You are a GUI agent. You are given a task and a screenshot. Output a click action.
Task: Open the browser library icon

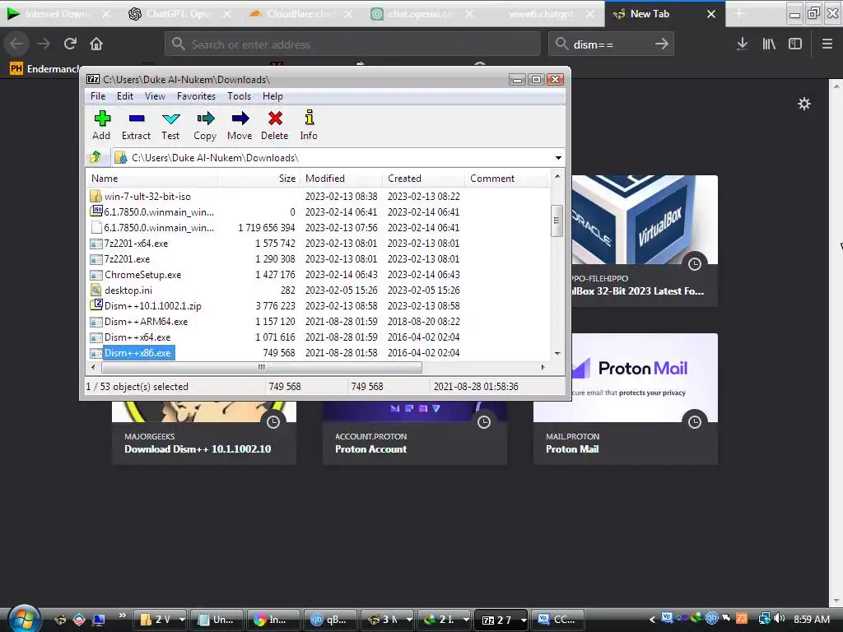[x=769, y=44]
